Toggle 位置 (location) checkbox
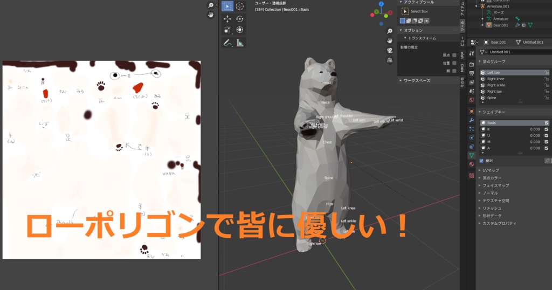Image resolution: width=552 pixels, height=290 pixels. click(x=454, y=63)
